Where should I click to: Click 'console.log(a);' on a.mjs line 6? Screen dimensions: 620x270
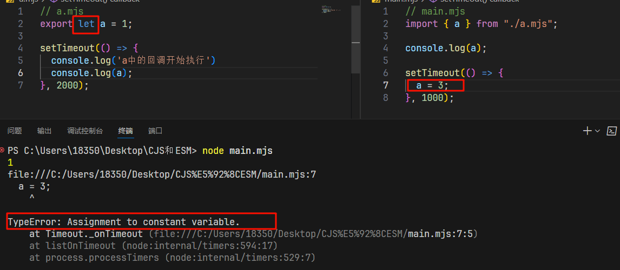[91, 73]
